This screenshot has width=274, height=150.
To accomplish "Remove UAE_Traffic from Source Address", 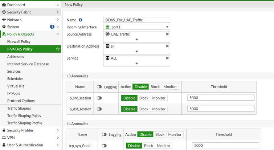I will click(x=167, y=34).
